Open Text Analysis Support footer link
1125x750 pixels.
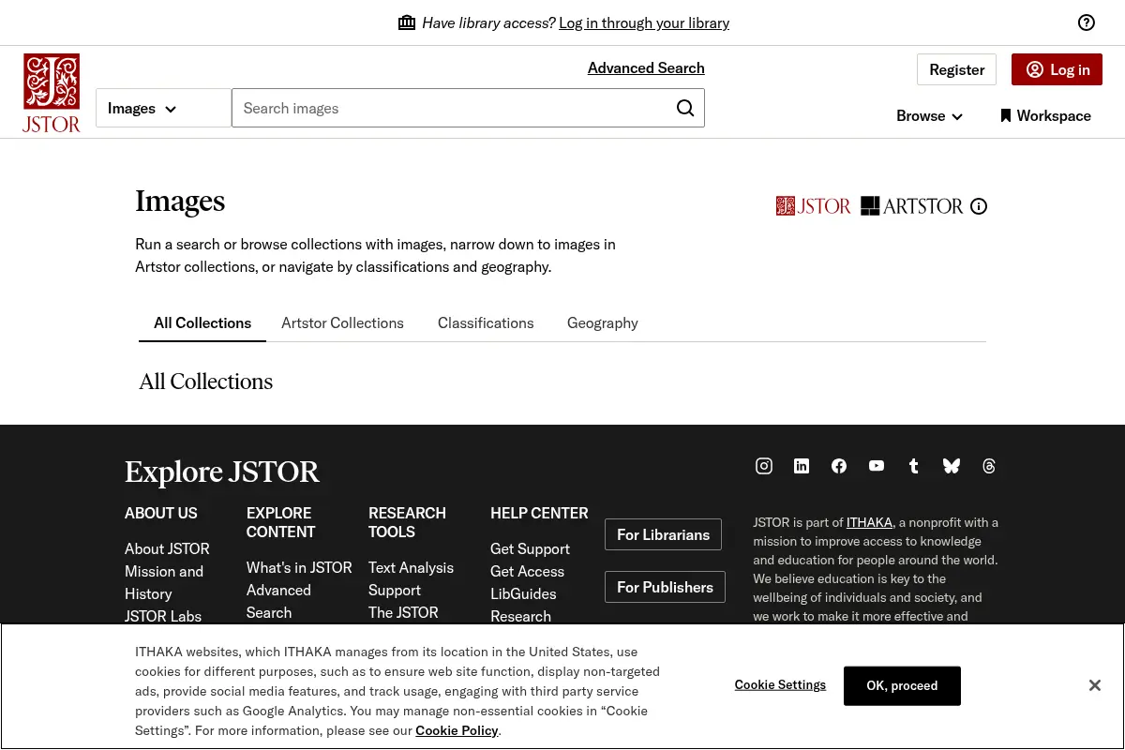(x=411, y=578)
